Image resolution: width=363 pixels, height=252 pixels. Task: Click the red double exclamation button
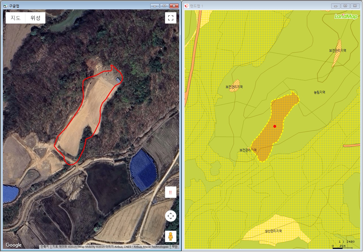click(x=170, y=192)
